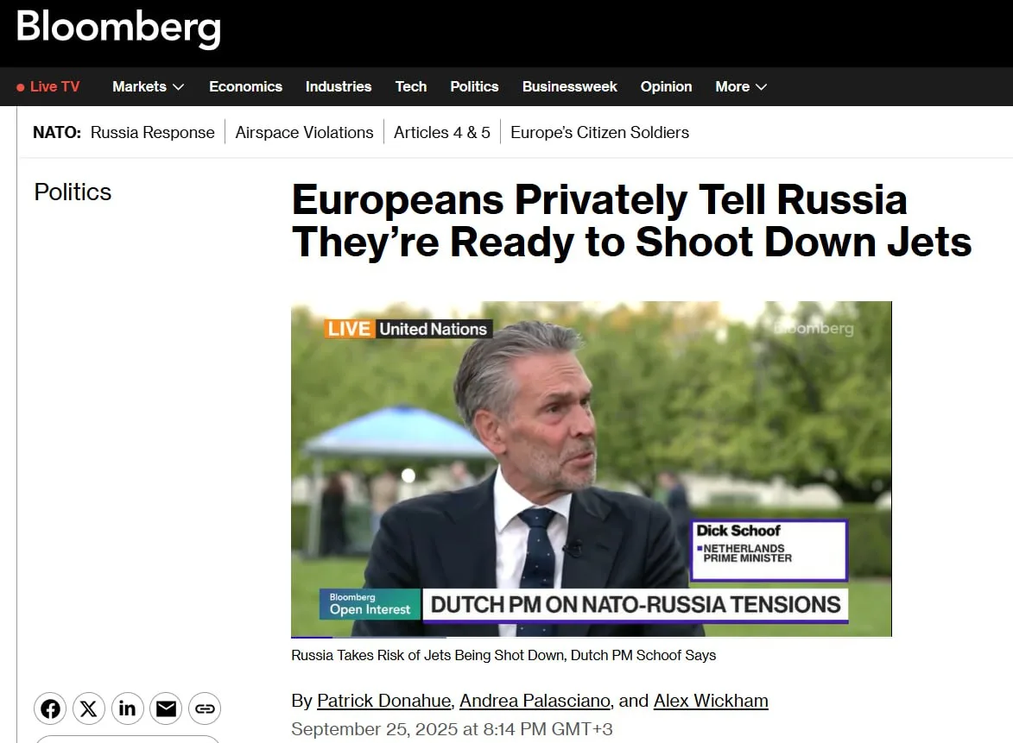Select Tech in navigation bar

(x=410, y=86)
